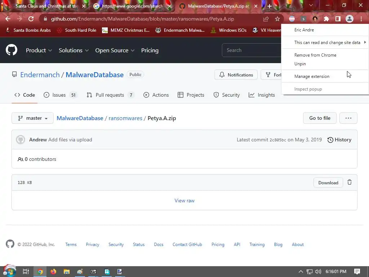Click the Download button
Viewport: 369px width, 277px height.
[328, 183]
